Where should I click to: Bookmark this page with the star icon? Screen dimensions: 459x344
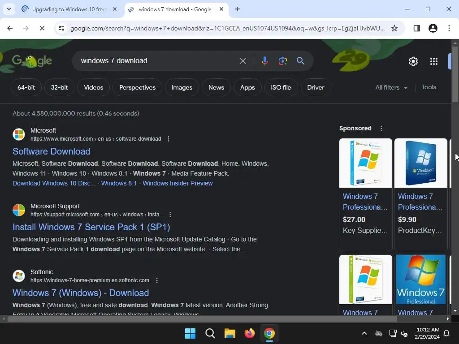(x=394, y=28)
